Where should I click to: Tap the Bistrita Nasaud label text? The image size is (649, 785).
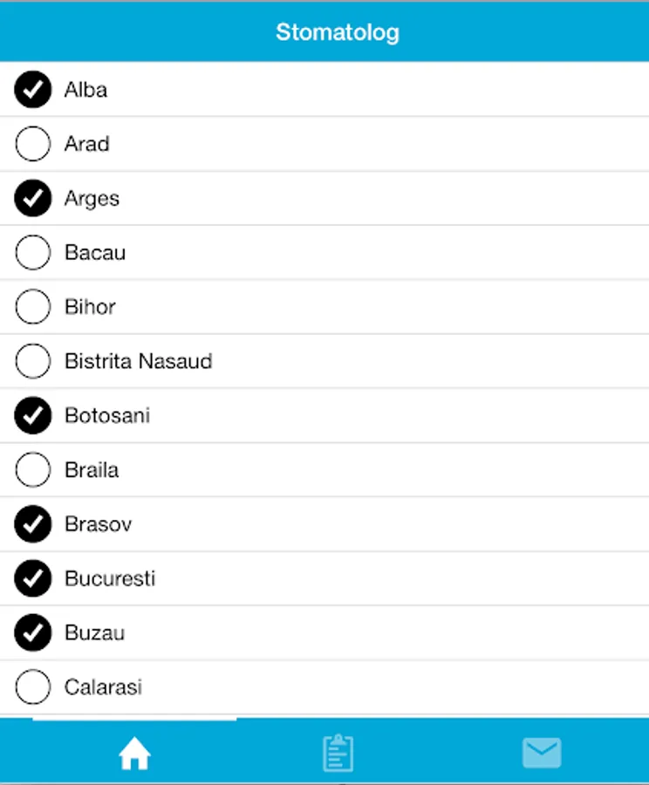coord(138,361)
